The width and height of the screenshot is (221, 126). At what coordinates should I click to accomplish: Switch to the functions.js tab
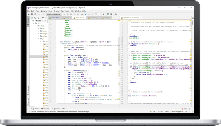[94, 18]
